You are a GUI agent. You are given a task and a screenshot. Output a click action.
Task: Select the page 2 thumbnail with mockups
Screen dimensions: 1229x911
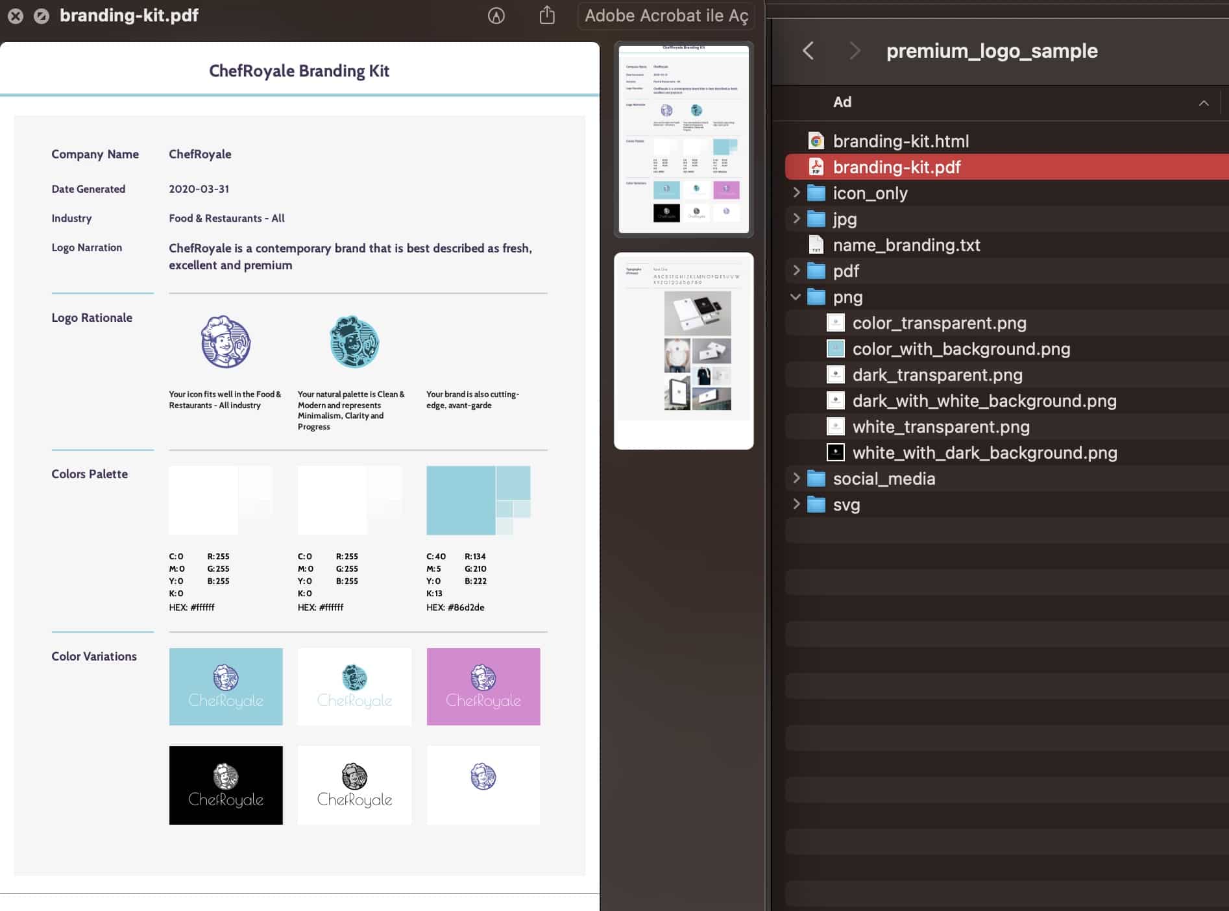tap(684, 350)
